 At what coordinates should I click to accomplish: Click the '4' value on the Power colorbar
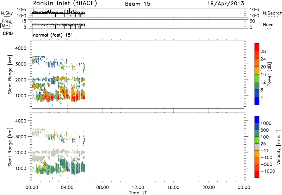262,97
